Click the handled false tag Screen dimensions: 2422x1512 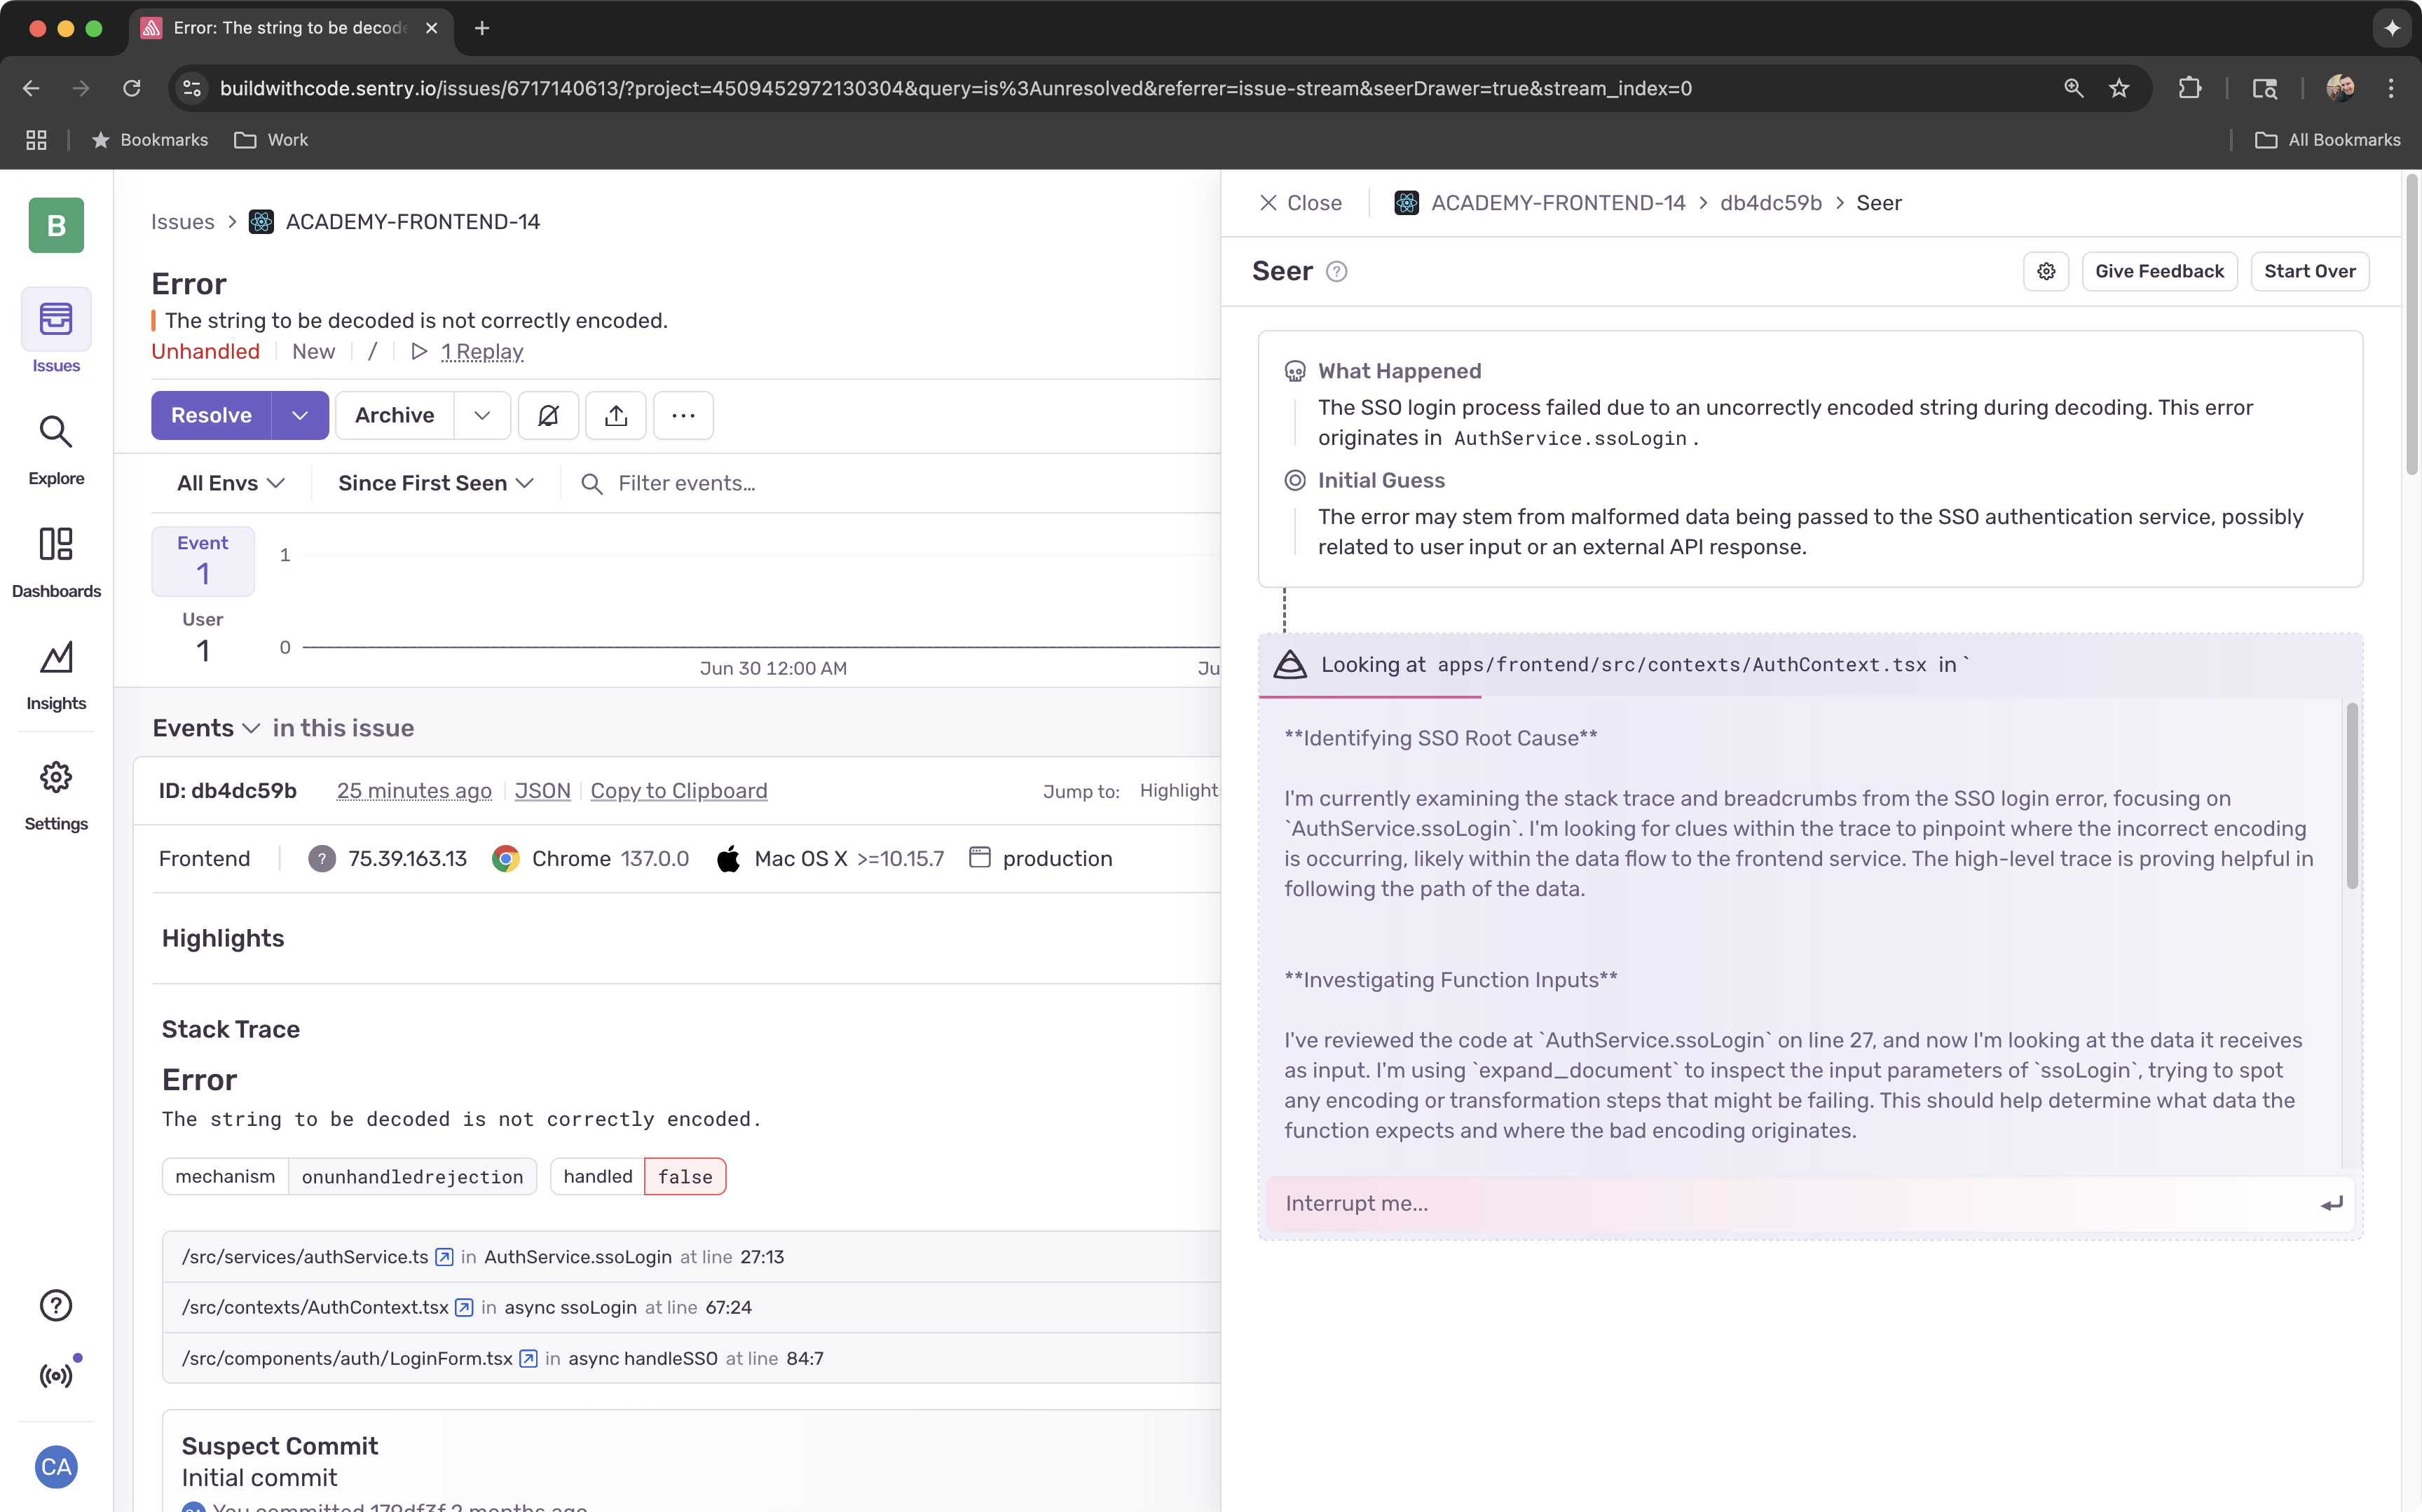(685, 1177)
